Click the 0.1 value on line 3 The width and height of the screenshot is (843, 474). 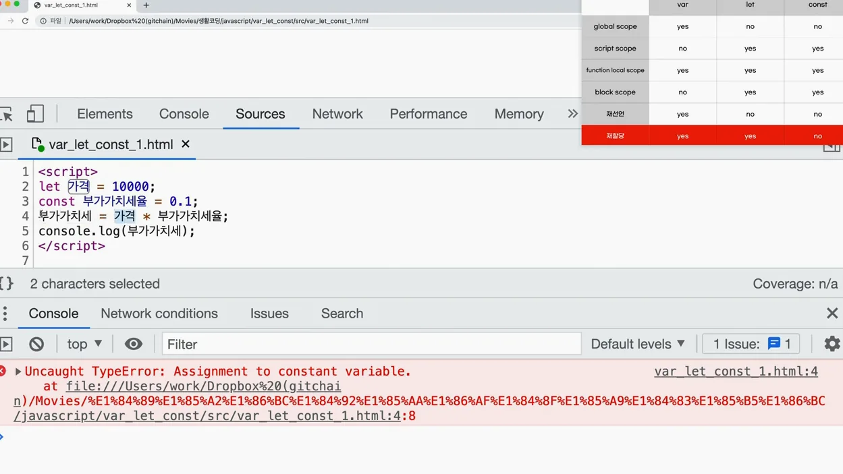click(180, 202)
